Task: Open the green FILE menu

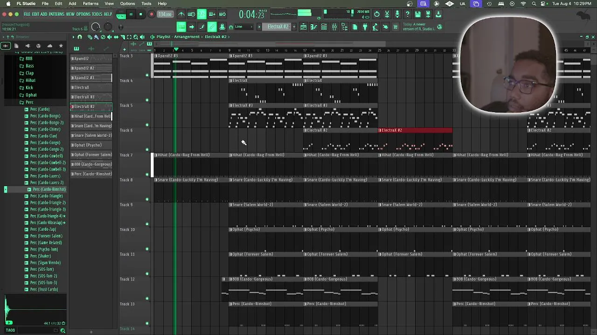Action: pos(27,14)
